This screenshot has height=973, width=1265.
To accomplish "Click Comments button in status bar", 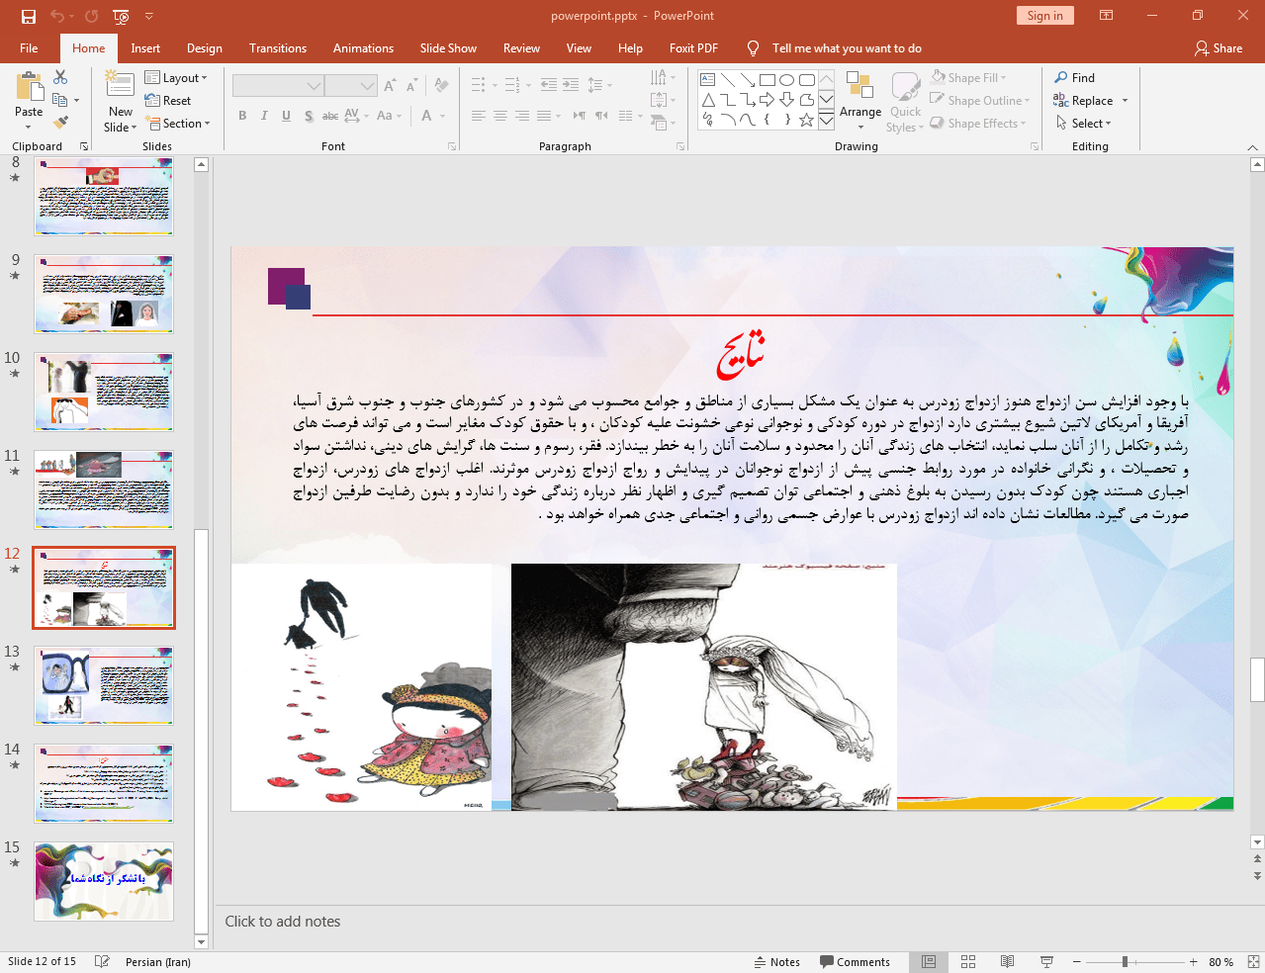I will [855, 962].
